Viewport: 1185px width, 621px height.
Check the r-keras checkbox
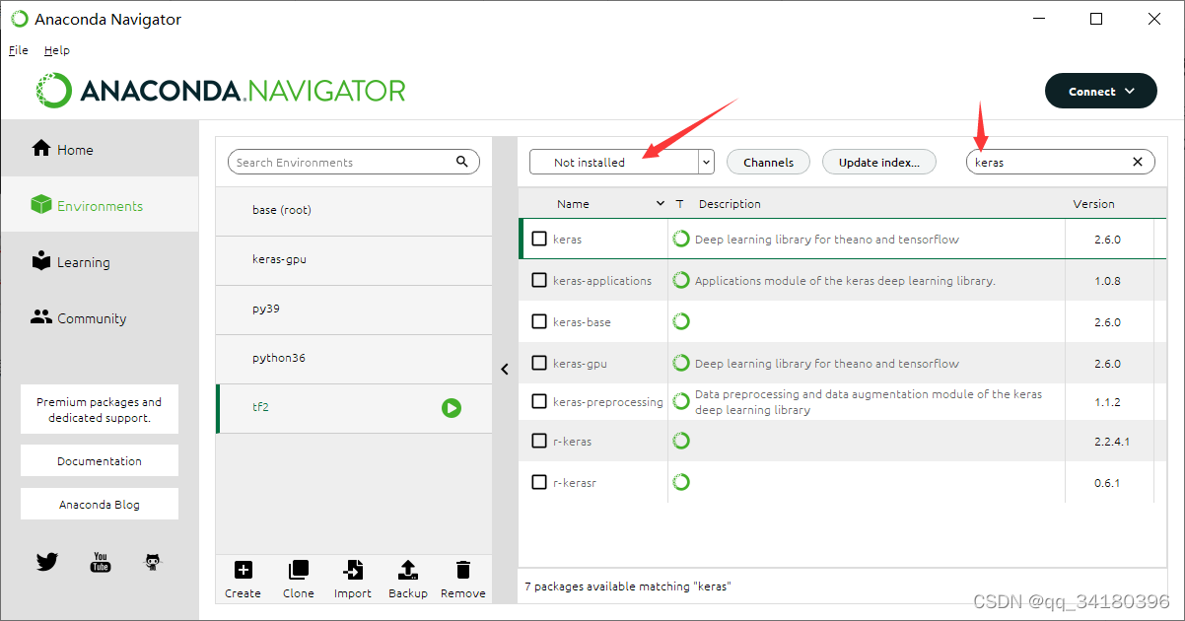[539, 441]
